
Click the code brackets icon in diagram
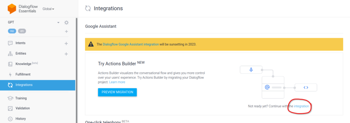pyautogui.click(x=306, y=88)
